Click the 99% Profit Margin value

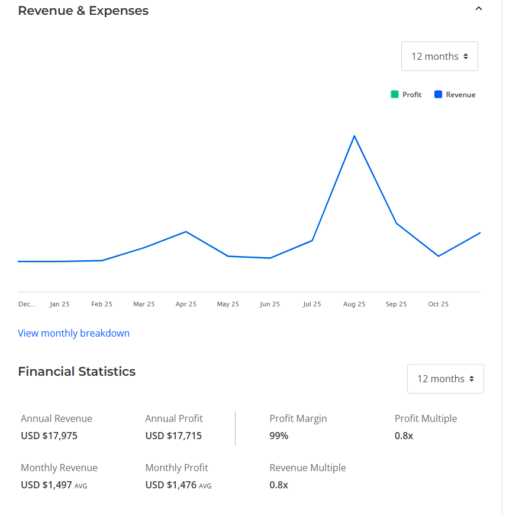pos(279,436)
